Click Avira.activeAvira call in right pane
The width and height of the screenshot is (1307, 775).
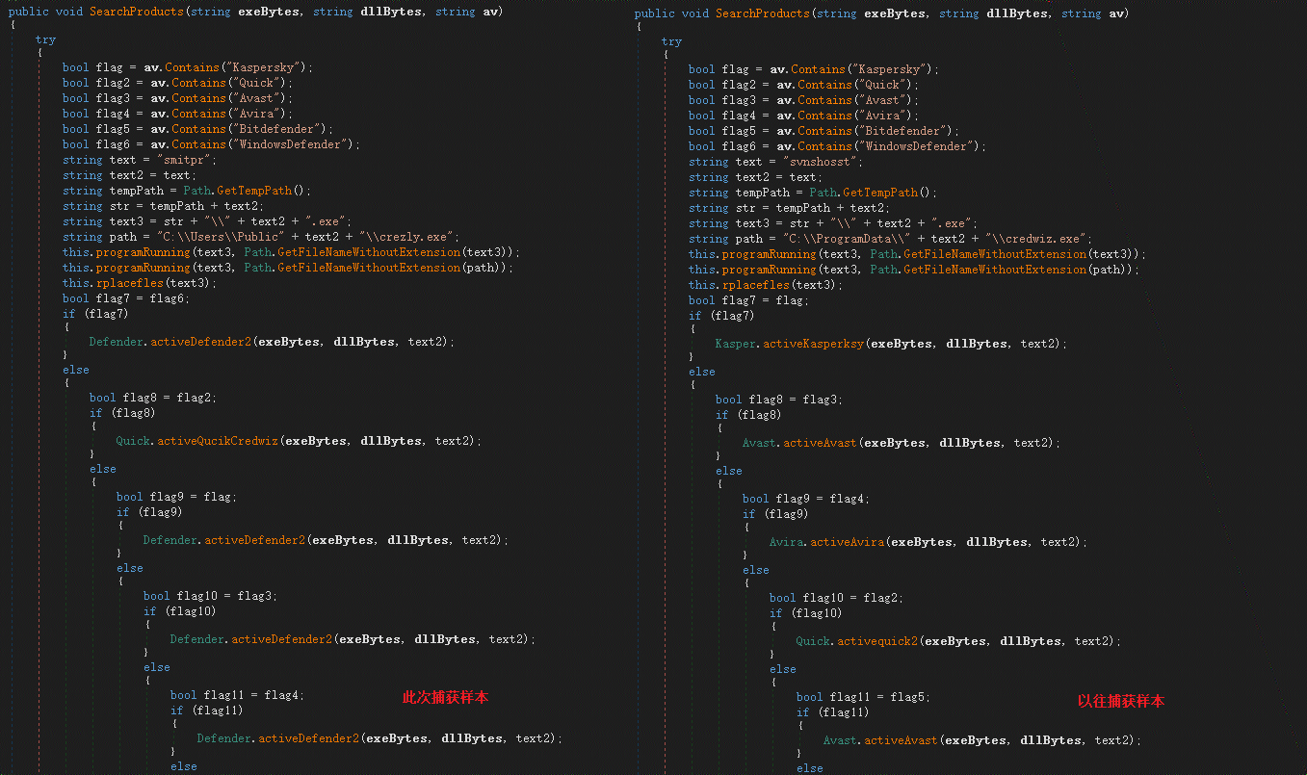928,542
